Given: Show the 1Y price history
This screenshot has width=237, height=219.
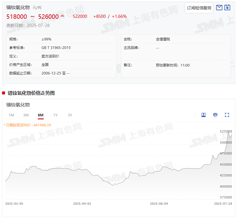Looking at the screenshot, I should point(55,115).
